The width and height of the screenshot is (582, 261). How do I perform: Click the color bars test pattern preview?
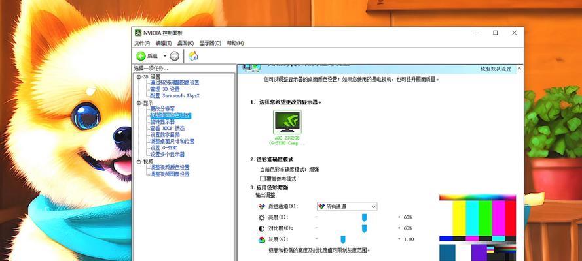pos(478,228)
